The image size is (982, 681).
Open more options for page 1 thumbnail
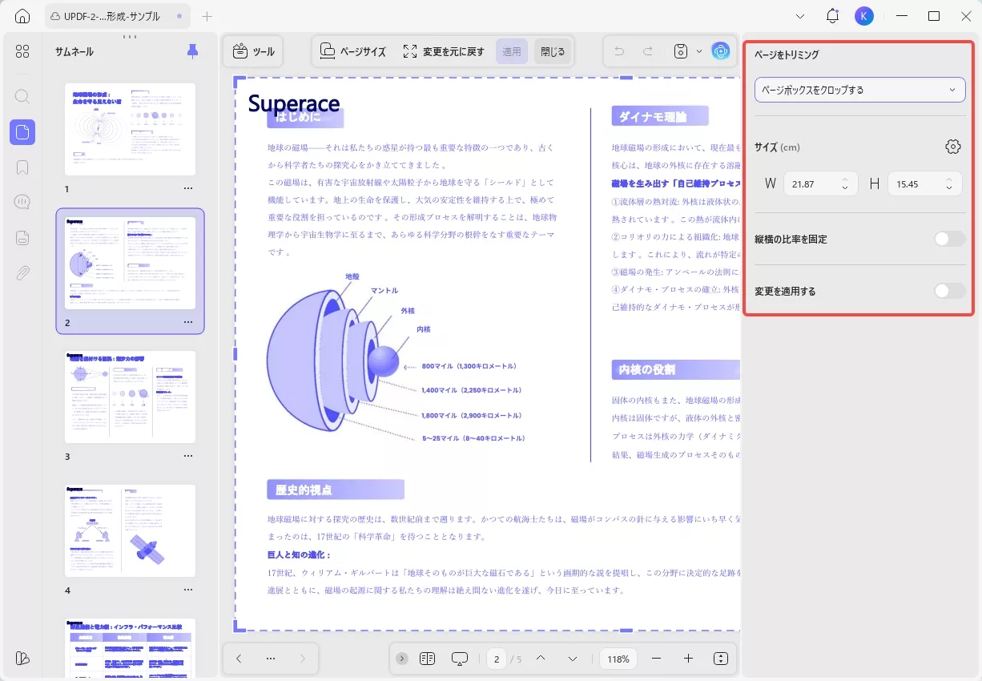tap(188, 188)
